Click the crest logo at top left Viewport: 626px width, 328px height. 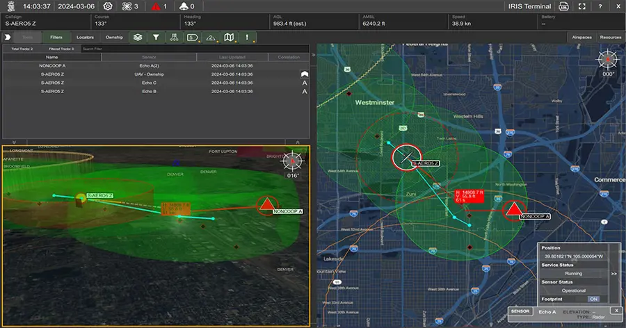(11, 6)
